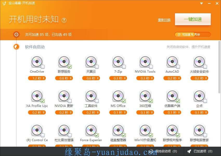The height and width of the screenshot is (156, 221).
Task: Click the 关闭自启动软件，提升开机速度 hint text
Action: (188, 47)
